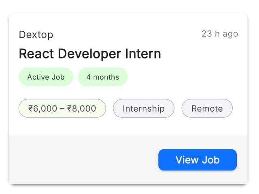This screenshot has width=259, height=194.
Task: Select the '4 months' duration chip
Action: (x=102, y=77)
